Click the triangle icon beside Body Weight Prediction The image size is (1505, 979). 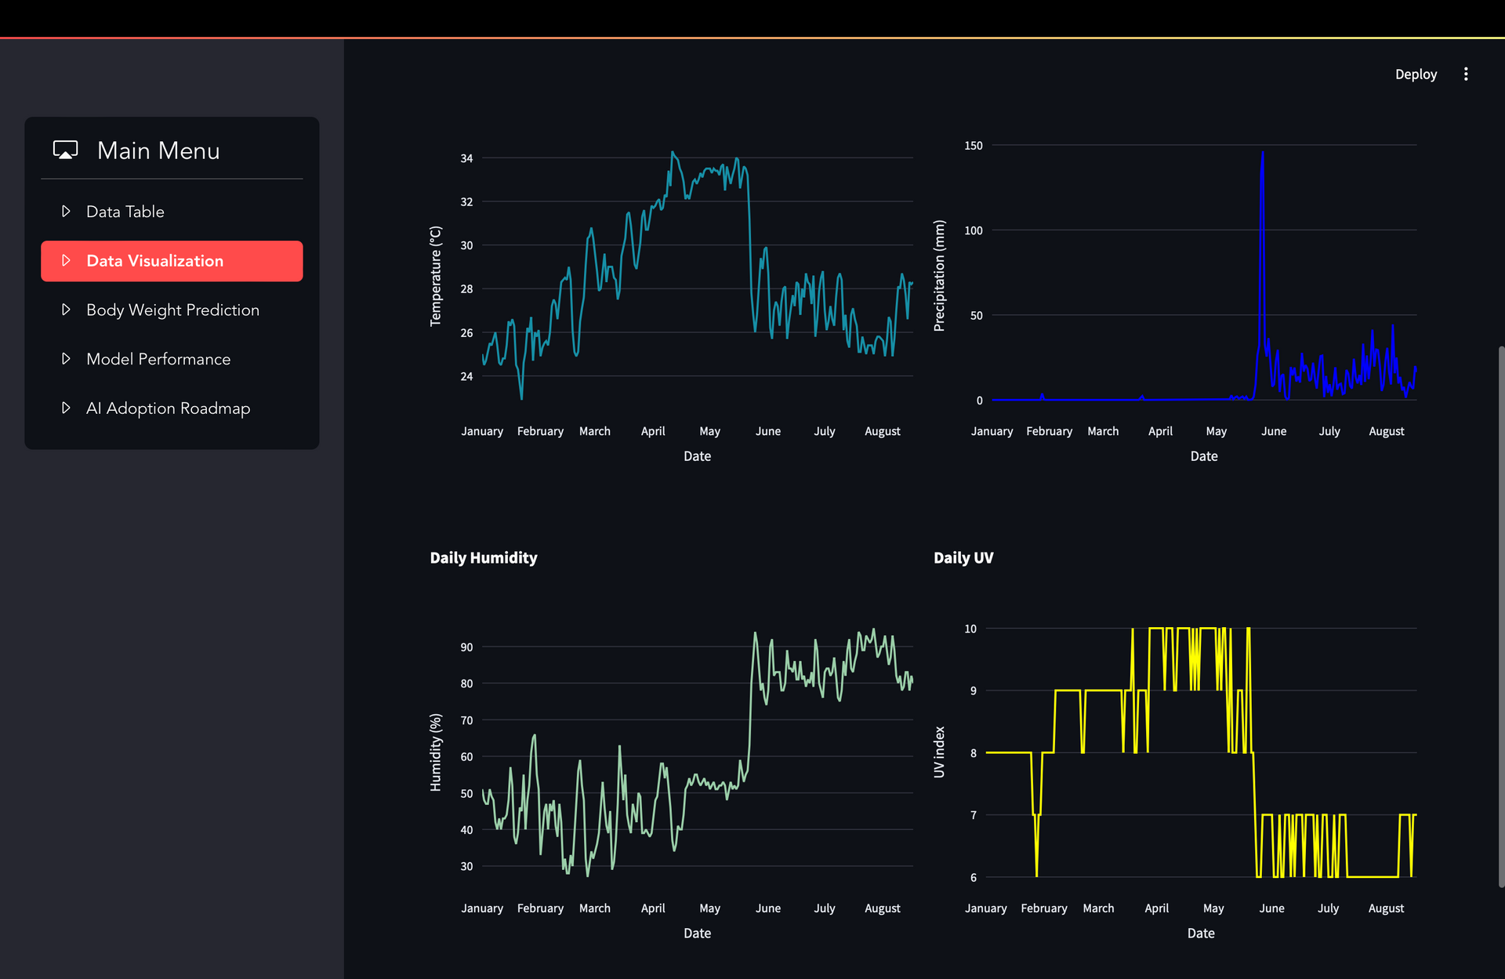pos(66,310)
